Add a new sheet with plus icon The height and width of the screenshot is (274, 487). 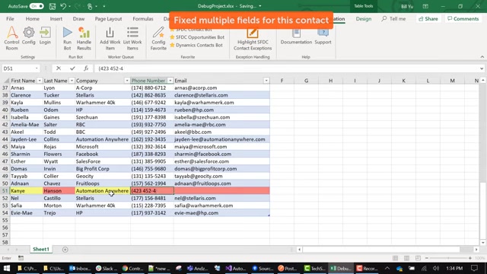coord(65,250)
